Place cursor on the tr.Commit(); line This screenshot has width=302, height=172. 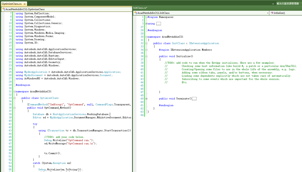52,153
